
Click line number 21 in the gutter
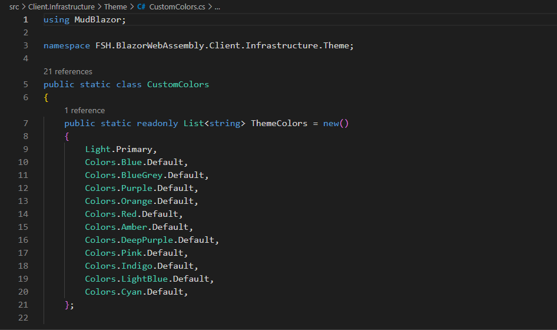pyautogui.click(x=23, y=305)
